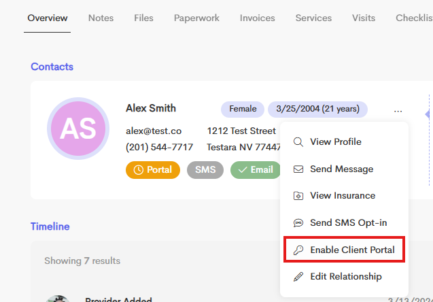Click the key icon beside Enable Client Portal
The width and height of the screenshot is (433, 302).
298,250
